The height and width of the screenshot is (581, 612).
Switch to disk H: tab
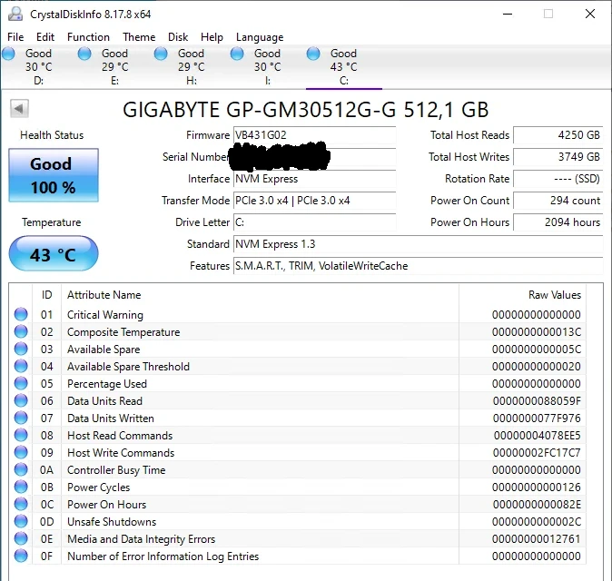point(192,67)
